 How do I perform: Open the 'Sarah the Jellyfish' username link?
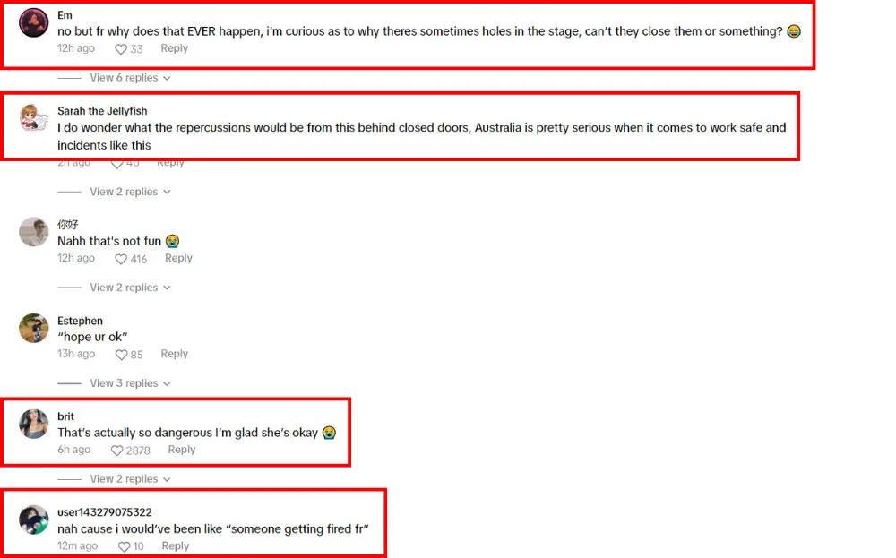coord(102,111)
